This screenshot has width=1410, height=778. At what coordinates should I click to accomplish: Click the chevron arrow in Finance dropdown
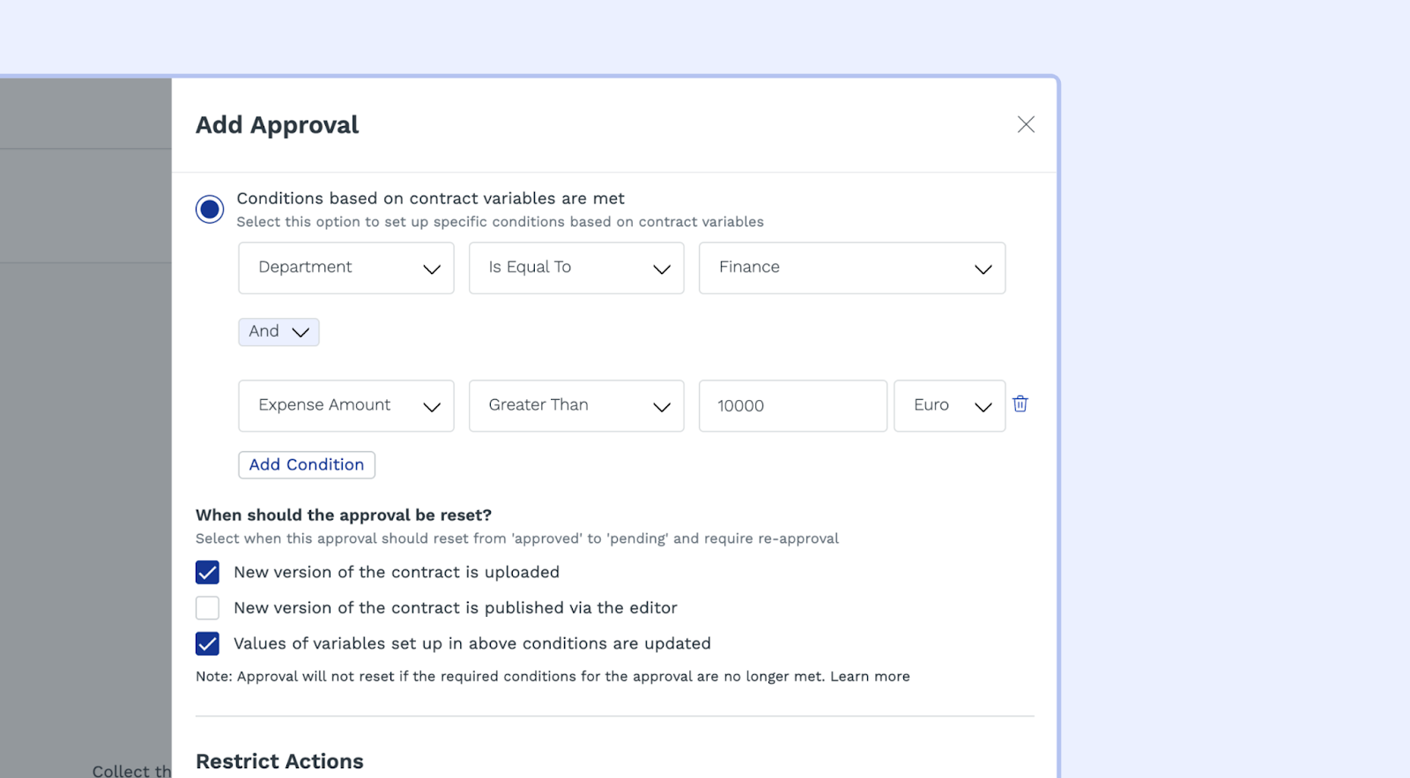pos(983,270)
